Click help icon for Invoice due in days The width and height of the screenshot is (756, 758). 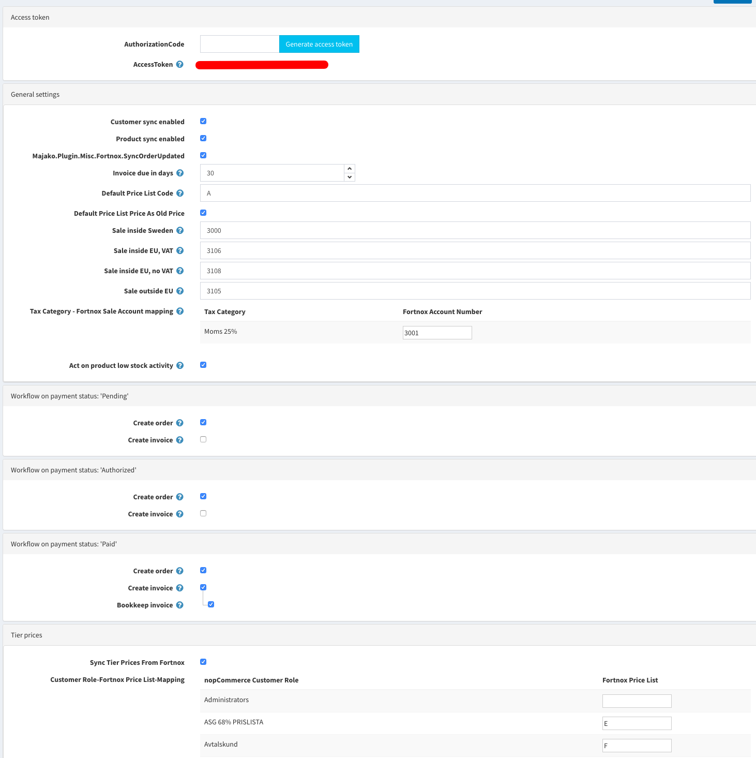point(180,173)
